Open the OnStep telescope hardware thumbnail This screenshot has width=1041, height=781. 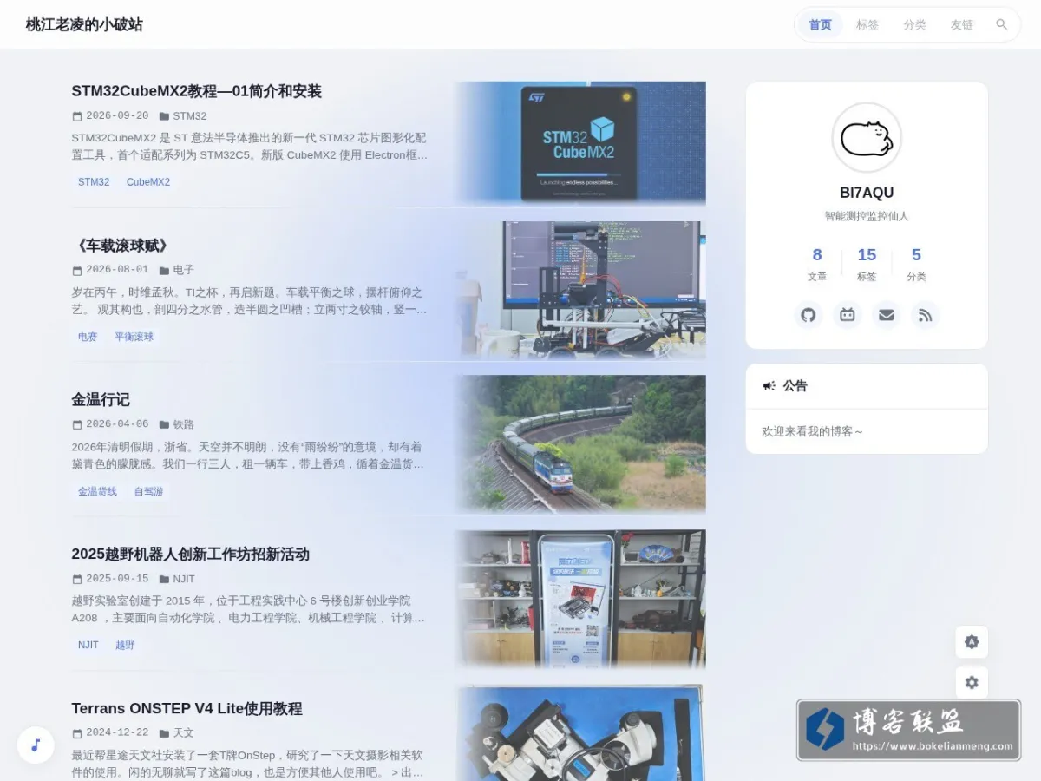pyautogui.click(x=581, y=732)
